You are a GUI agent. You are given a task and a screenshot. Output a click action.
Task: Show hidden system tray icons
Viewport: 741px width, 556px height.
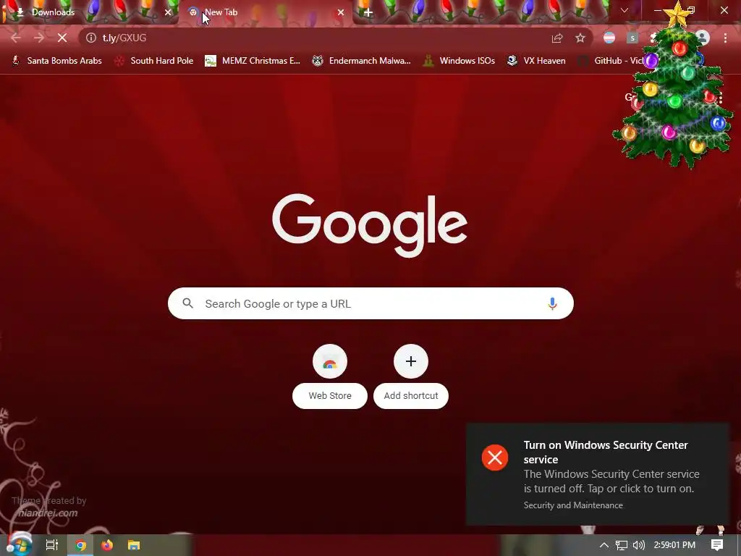point(604,545)
